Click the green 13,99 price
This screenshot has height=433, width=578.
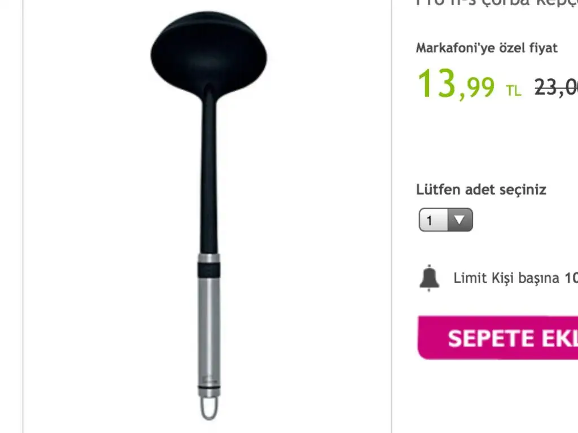456,85
